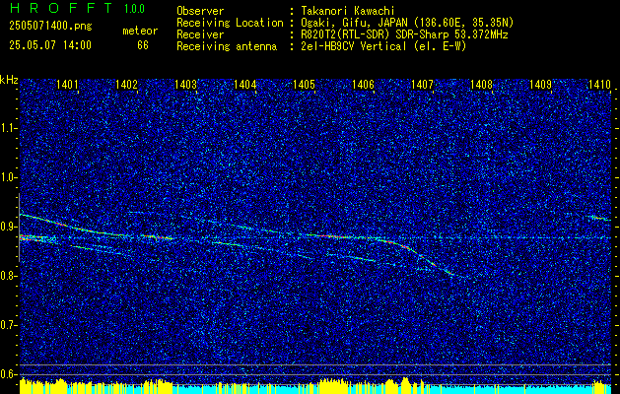This screenshot has height=394, width=620.
Task: Click the filename 2505071400.png
Action: (50, 27)
